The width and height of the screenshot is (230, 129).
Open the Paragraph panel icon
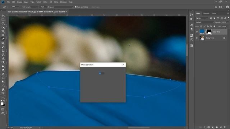point(192,29)
